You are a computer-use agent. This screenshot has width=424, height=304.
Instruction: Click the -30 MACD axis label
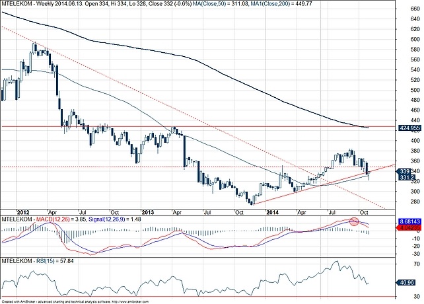click(417, 254)
